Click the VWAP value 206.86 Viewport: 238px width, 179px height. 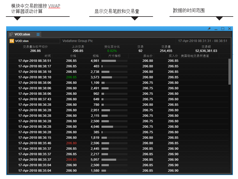click(x=35, y=51)
